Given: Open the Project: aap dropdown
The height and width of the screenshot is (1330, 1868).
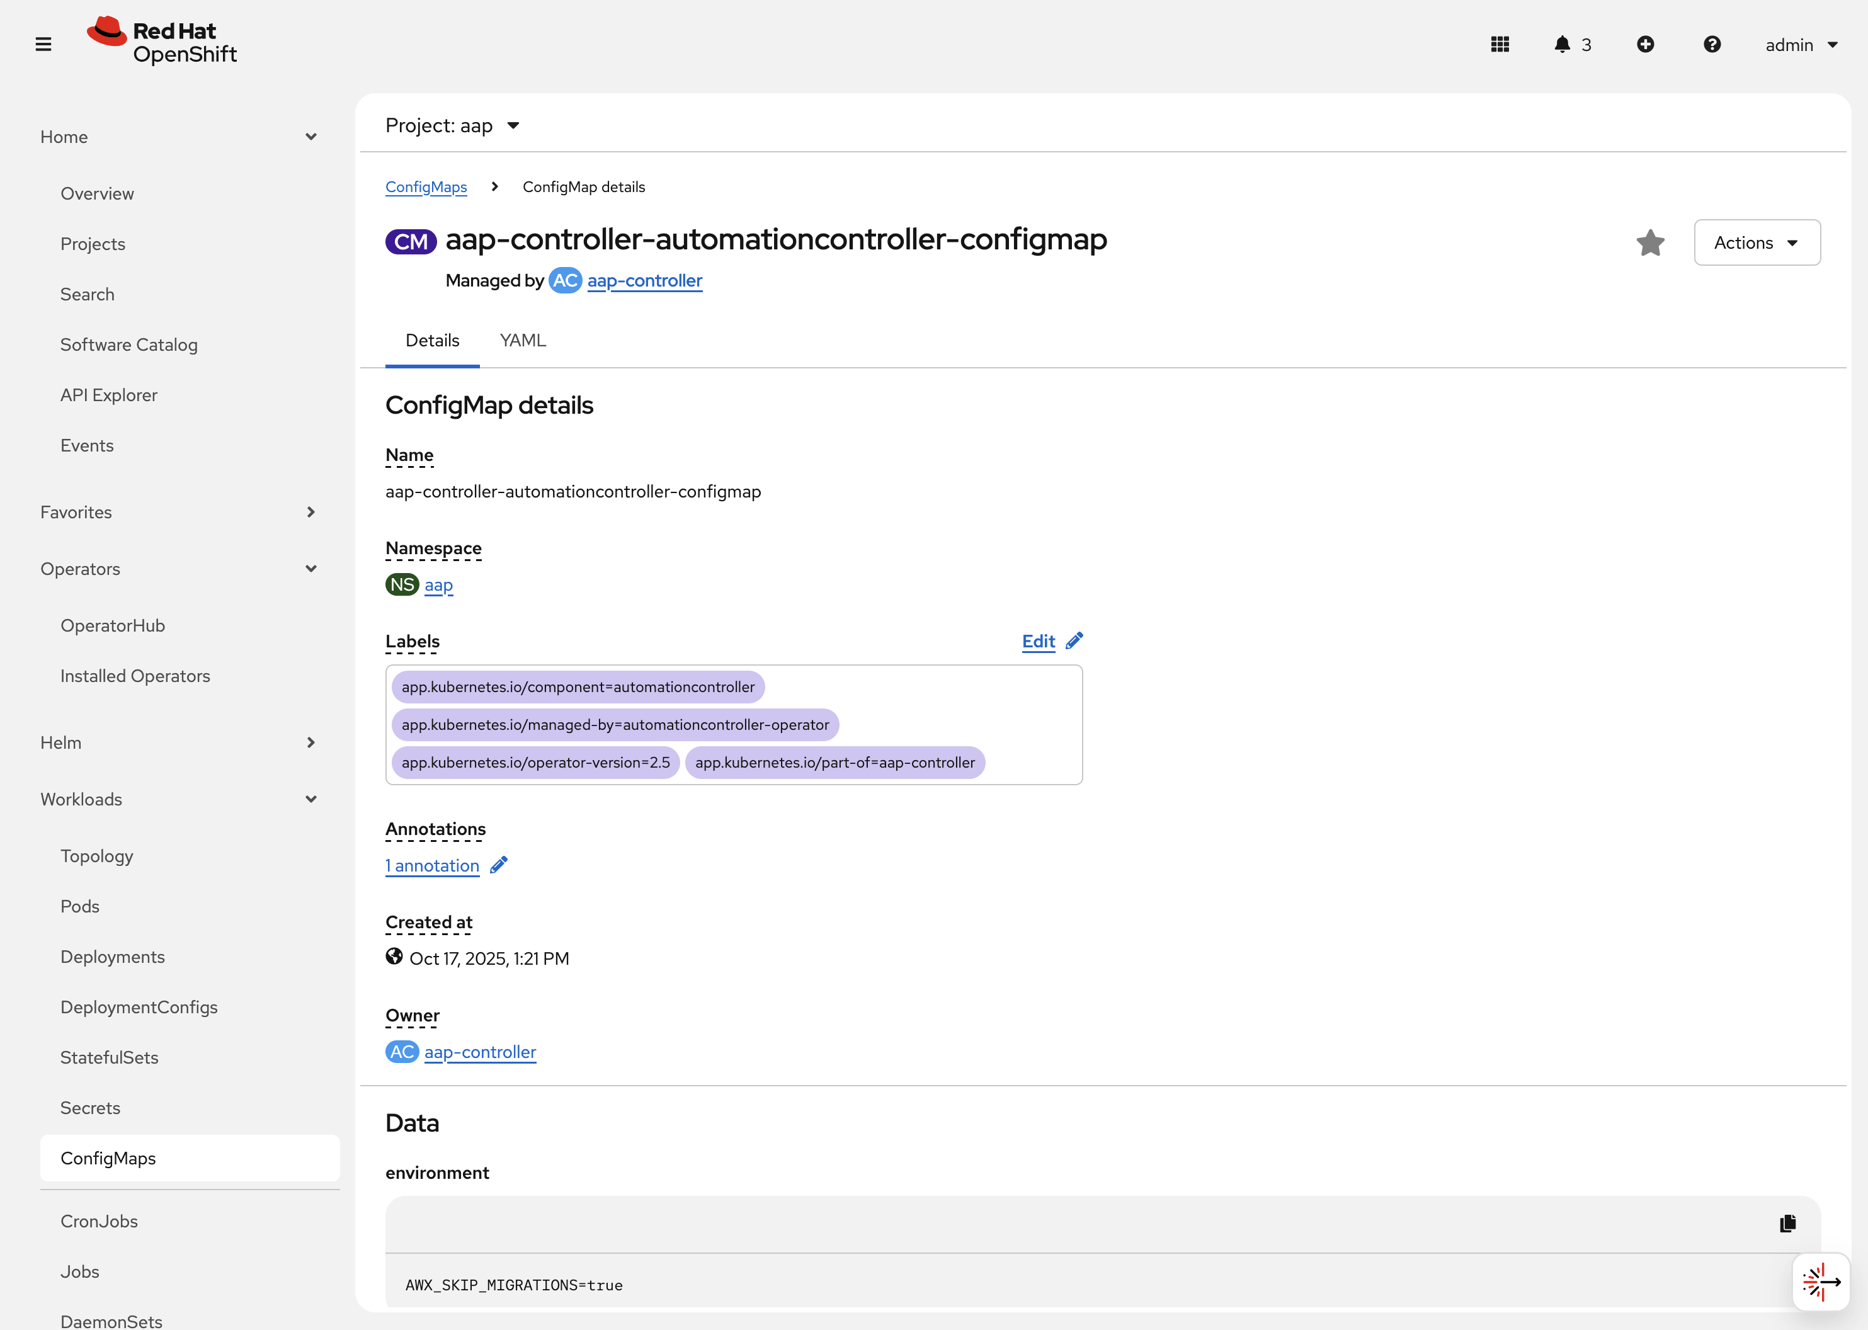Looking at the screenshot, I should (451, 125).
